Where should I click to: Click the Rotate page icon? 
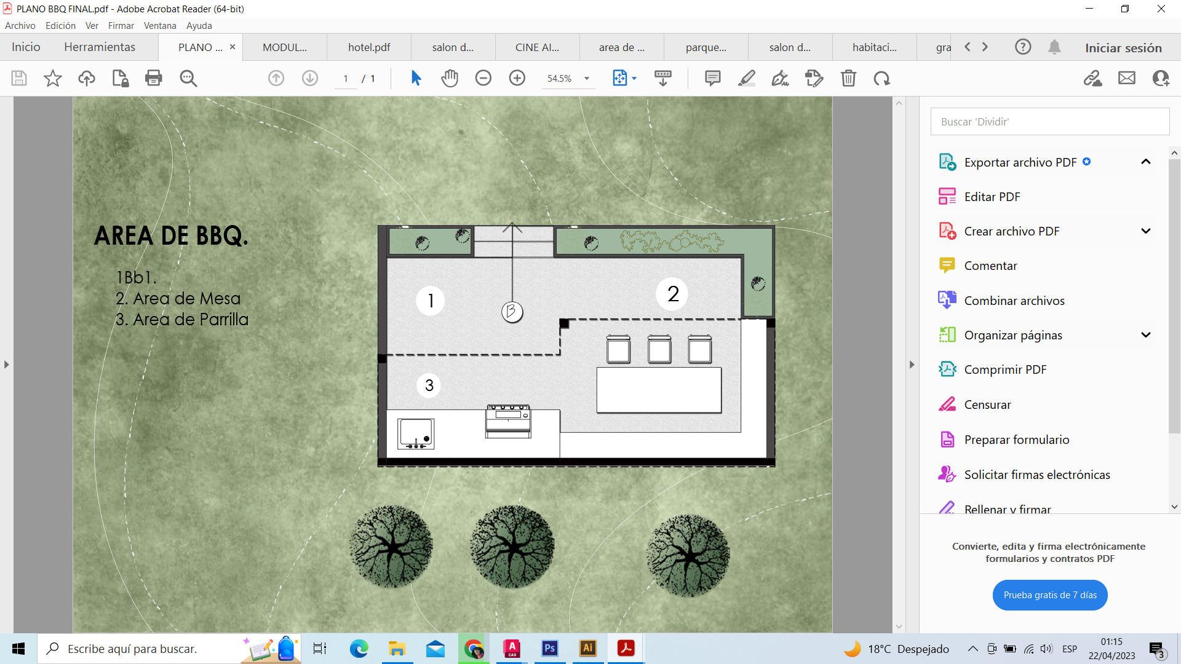(881, 78)
